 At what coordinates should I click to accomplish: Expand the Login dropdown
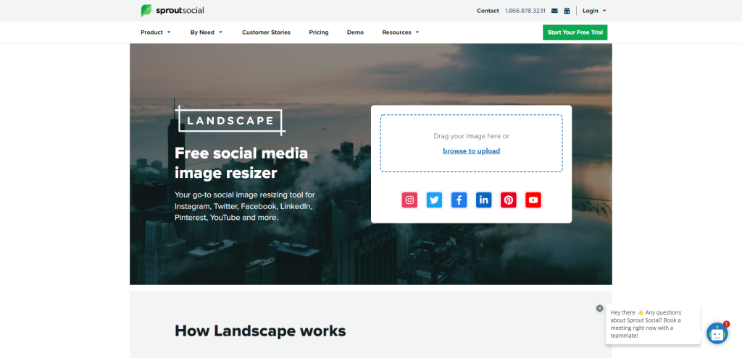[594, 11]
